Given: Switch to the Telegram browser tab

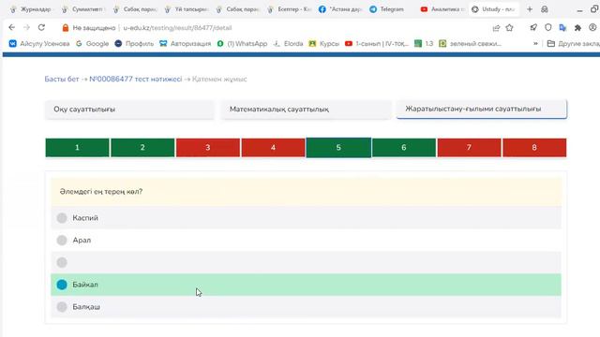Looking at the screenshot, I should 387,9.
